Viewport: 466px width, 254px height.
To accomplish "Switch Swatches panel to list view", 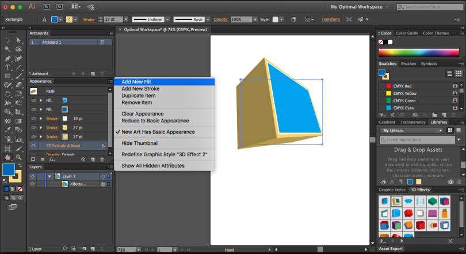I will point(450,74).
